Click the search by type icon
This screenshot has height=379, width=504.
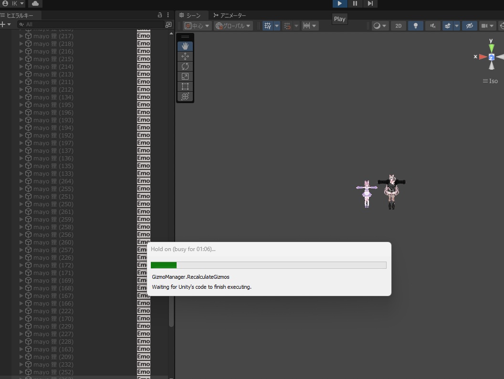point(168,24)
